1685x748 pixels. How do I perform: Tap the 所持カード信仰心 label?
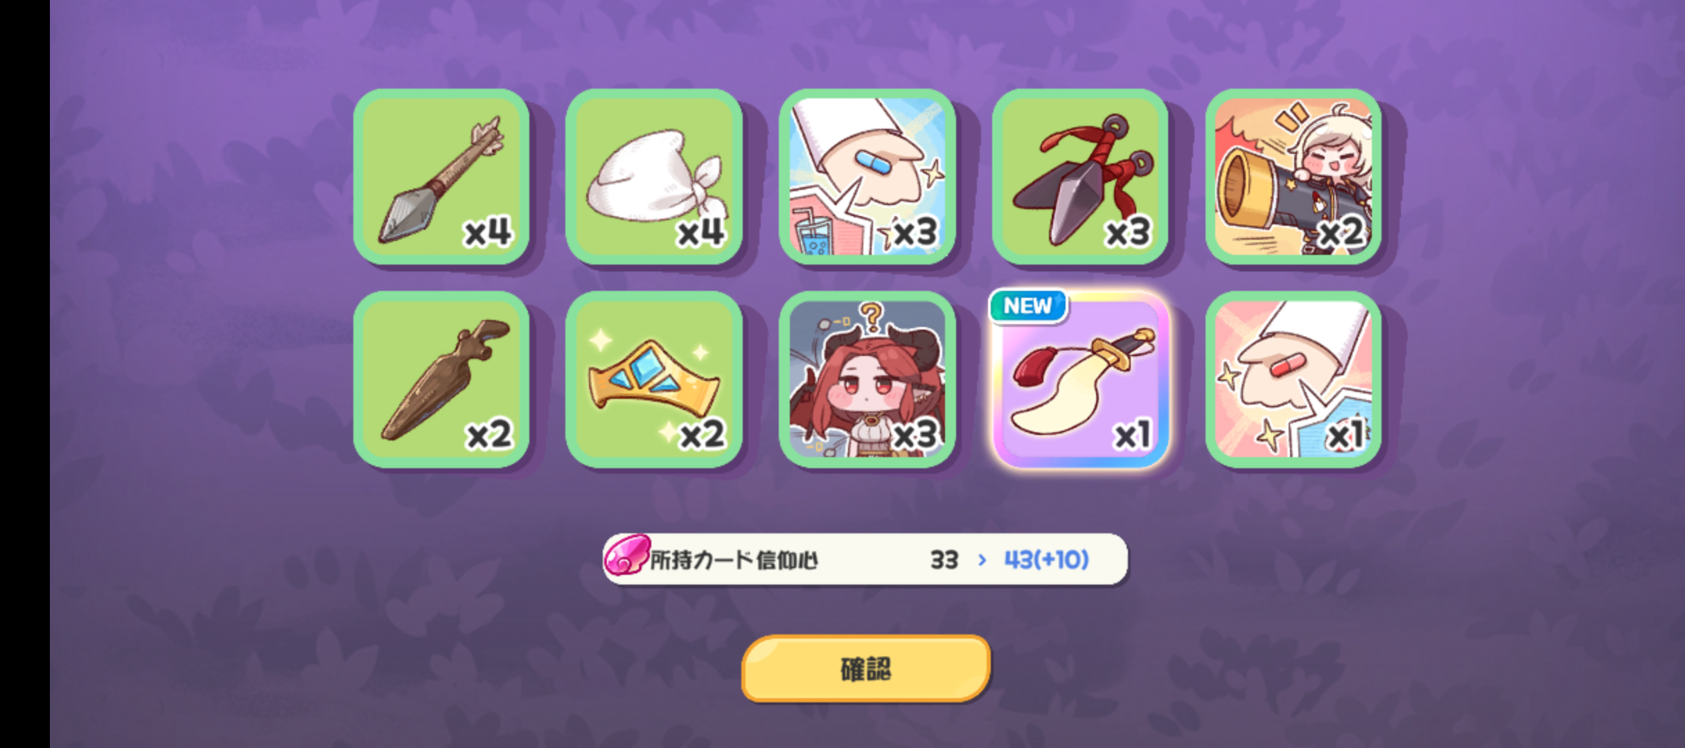734,560
